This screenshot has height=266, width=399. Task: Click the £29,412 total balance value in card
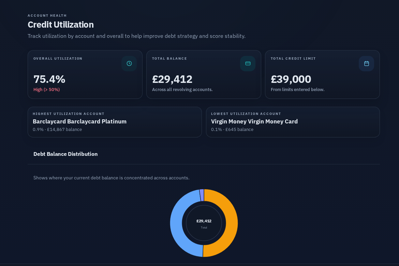[172, 79]
